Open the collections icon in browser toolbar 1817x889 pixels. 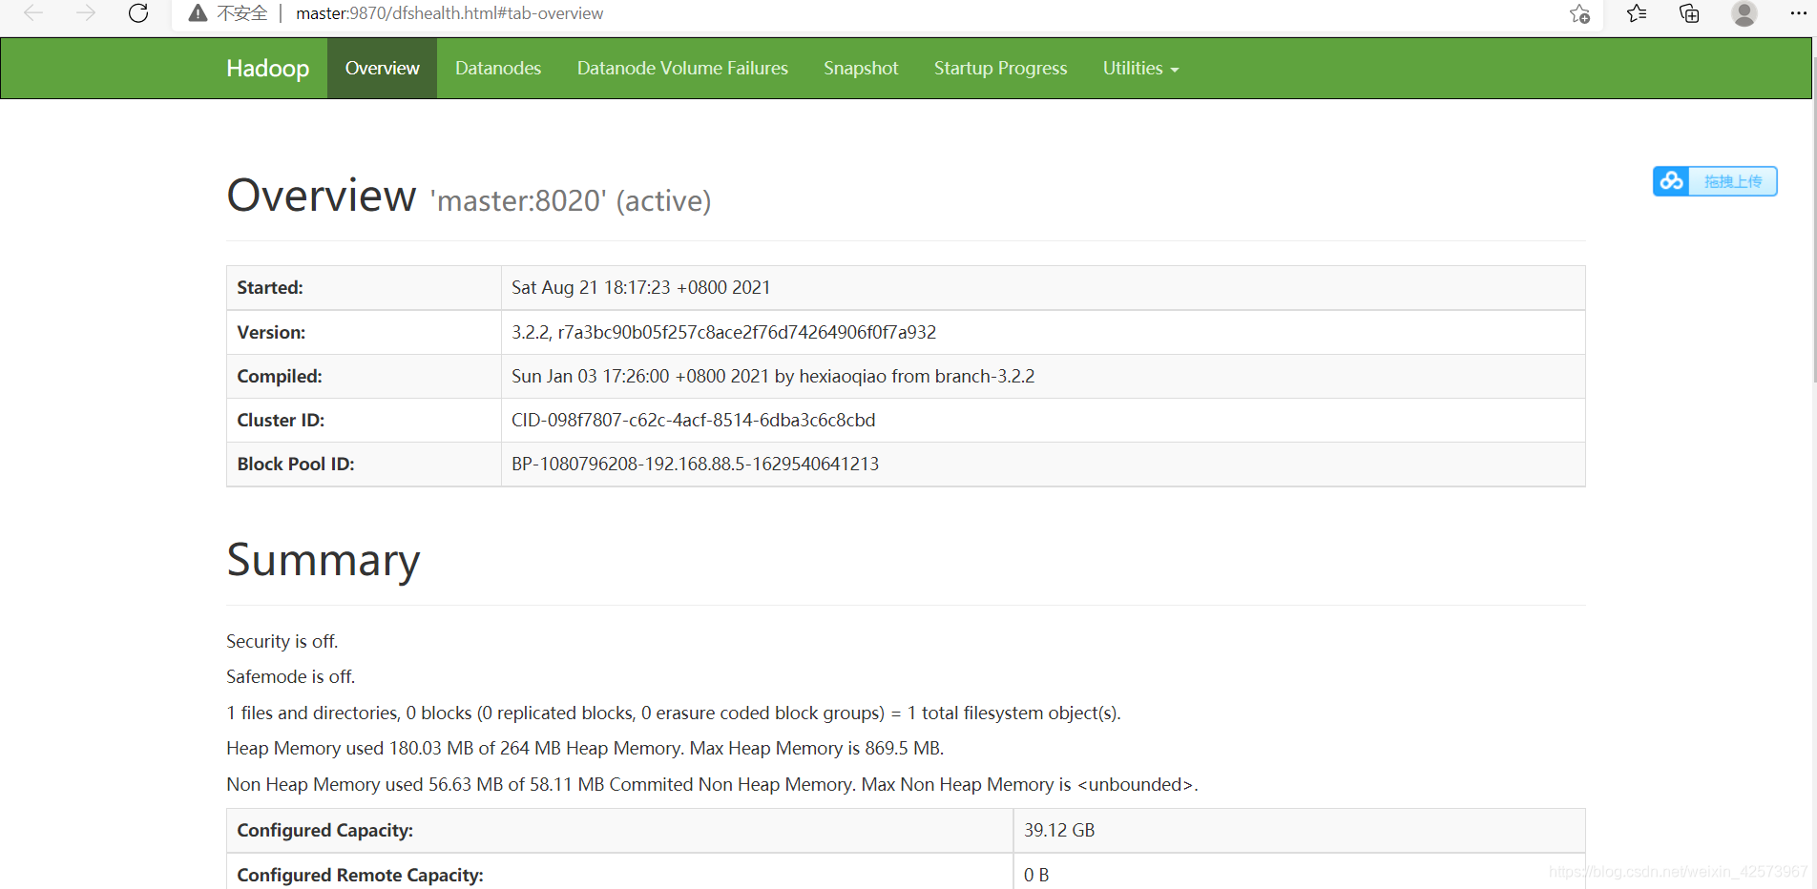coord(1689,13)
